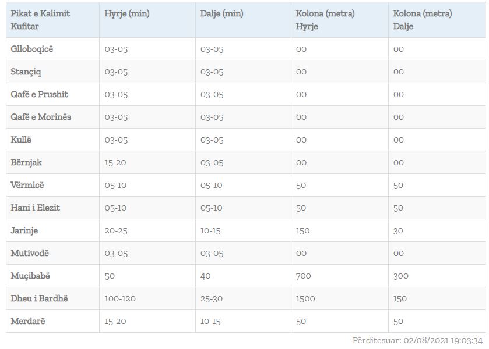Click the Pikat e Kalimit Kufitar column header
Screen dimensions: 489x349
coord(40,20)
